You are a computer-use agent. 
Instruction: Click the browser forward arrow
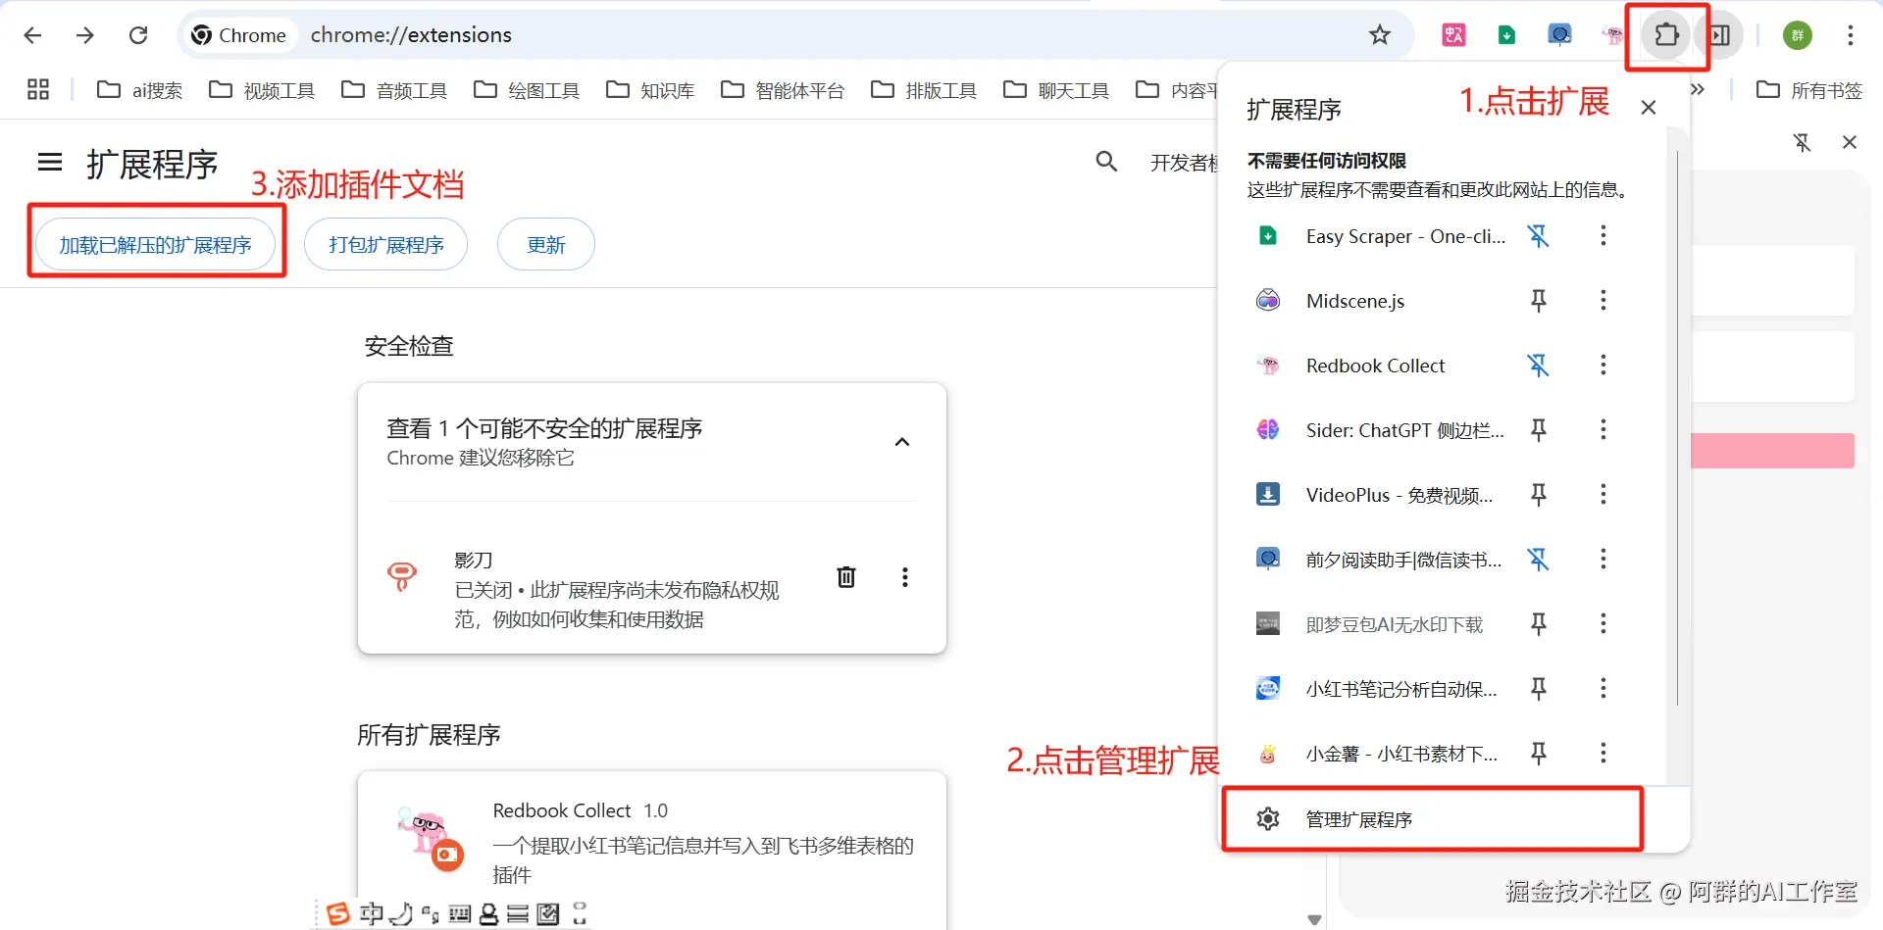click(x=85, y=35)
